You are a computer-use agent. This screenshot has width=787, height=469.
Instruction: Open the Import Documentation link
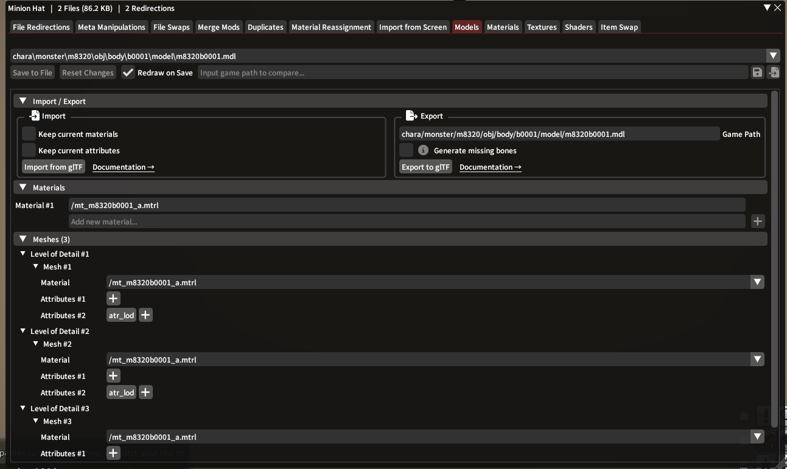click(x=123, y=167)
